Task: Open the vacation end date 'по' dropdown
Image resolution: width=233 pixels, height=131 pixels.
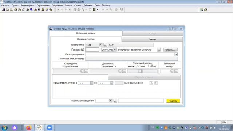Action: (x=111, y=83)
